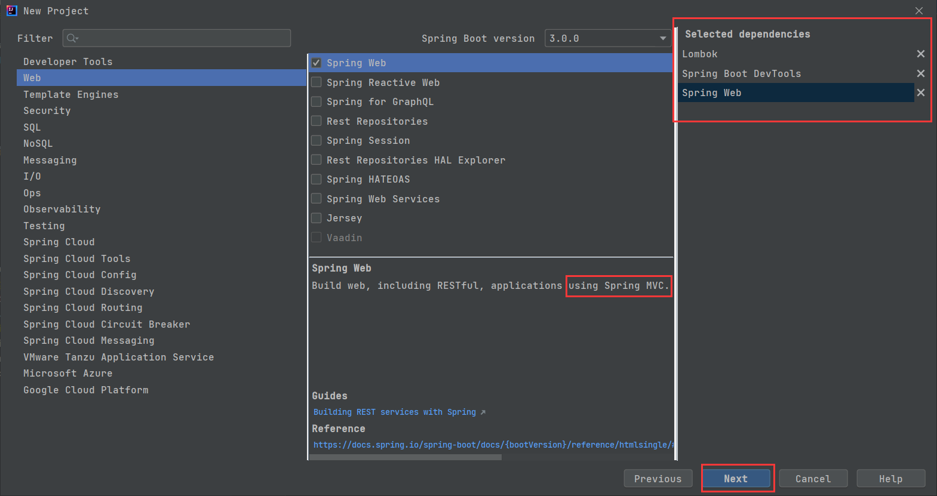
Task: Open Spring Cloud Routing category
Action: pos(161,307)
